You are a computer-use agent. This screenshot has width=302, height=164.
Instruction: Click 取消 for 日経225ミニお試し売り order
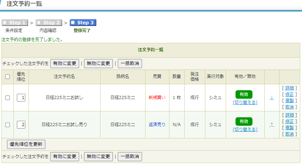pos(289,134)
